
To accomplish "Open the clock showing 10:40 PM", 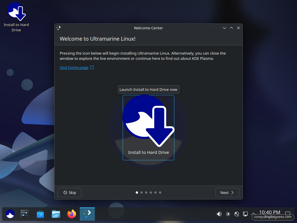I will pyautogui.click(x=269, y=212).
